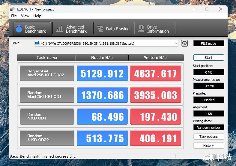Viewport: 236px width, 166px height.
Task: Click the Random Max(256 KB) QD1 task button
Action: 47,95
